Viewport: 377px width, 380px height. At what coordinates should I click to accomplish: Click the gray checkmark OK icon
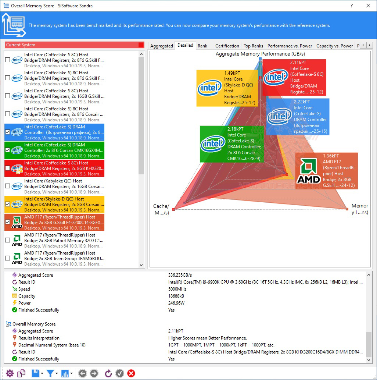click(x=120, y=373)
